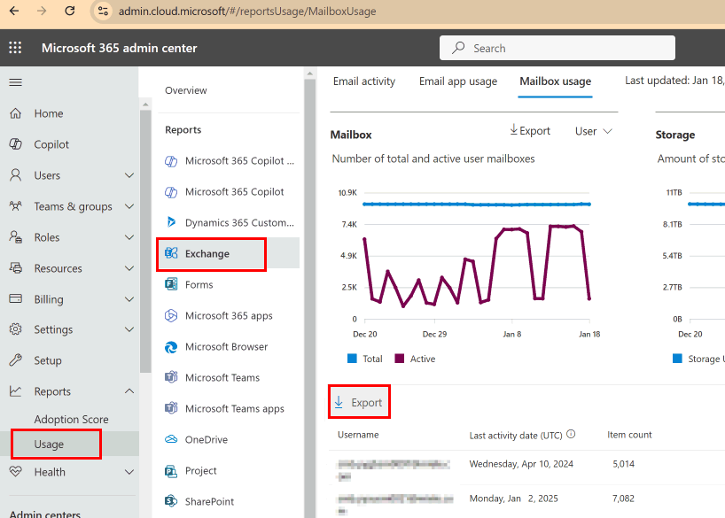This screenshot has width=725, height=518.
Task: Click the Billing card icon
Action: (x=16, y=299)
